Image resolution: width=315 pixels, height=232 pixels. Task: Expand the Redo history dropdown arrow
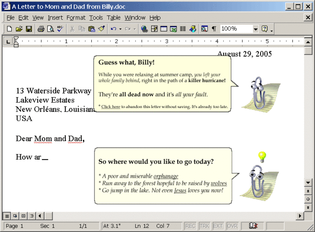point(135,29)
